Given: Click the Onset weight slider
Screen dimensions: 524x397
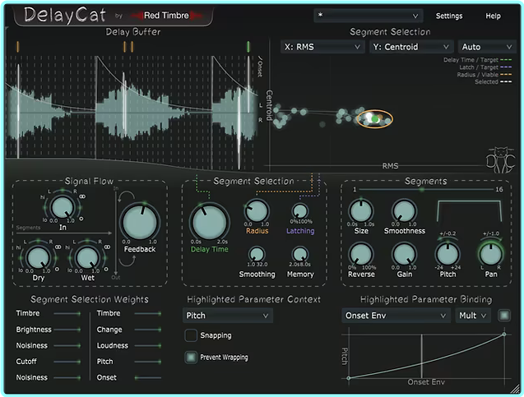Looking at the screenshot, I should [148, 377].
